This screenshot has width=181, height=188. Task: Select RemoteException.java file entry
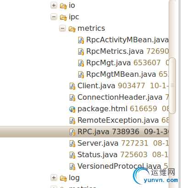tap(118, 120)
